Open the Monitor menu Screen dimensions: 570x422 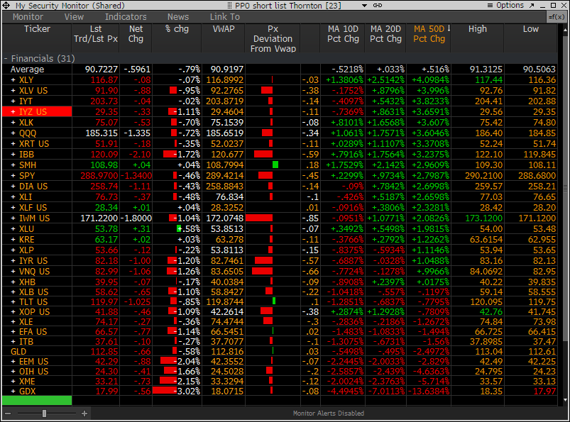click(28, 17)
